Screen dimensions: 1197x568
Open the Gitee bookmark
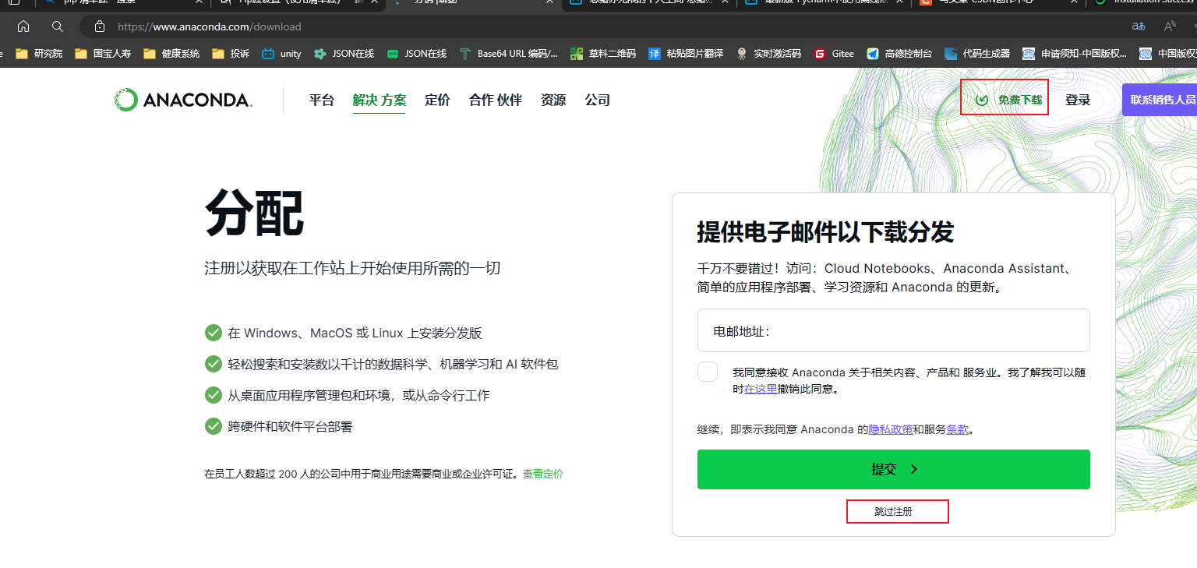tap(834, 54)
